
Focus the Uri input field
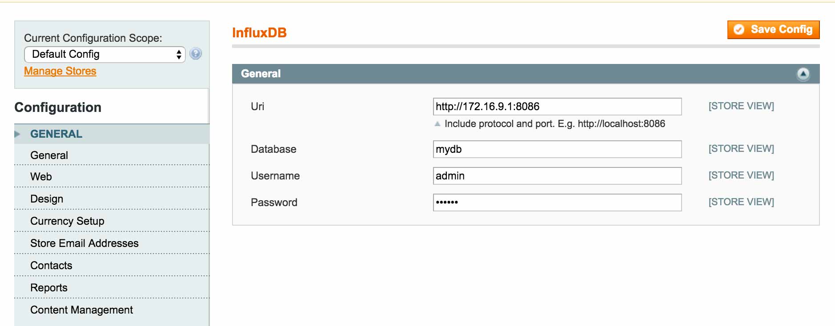557,107
